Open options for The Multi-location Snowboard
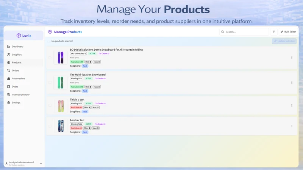Image resolution: width=303 pixels, height=170 pixels. click(292, 83)
